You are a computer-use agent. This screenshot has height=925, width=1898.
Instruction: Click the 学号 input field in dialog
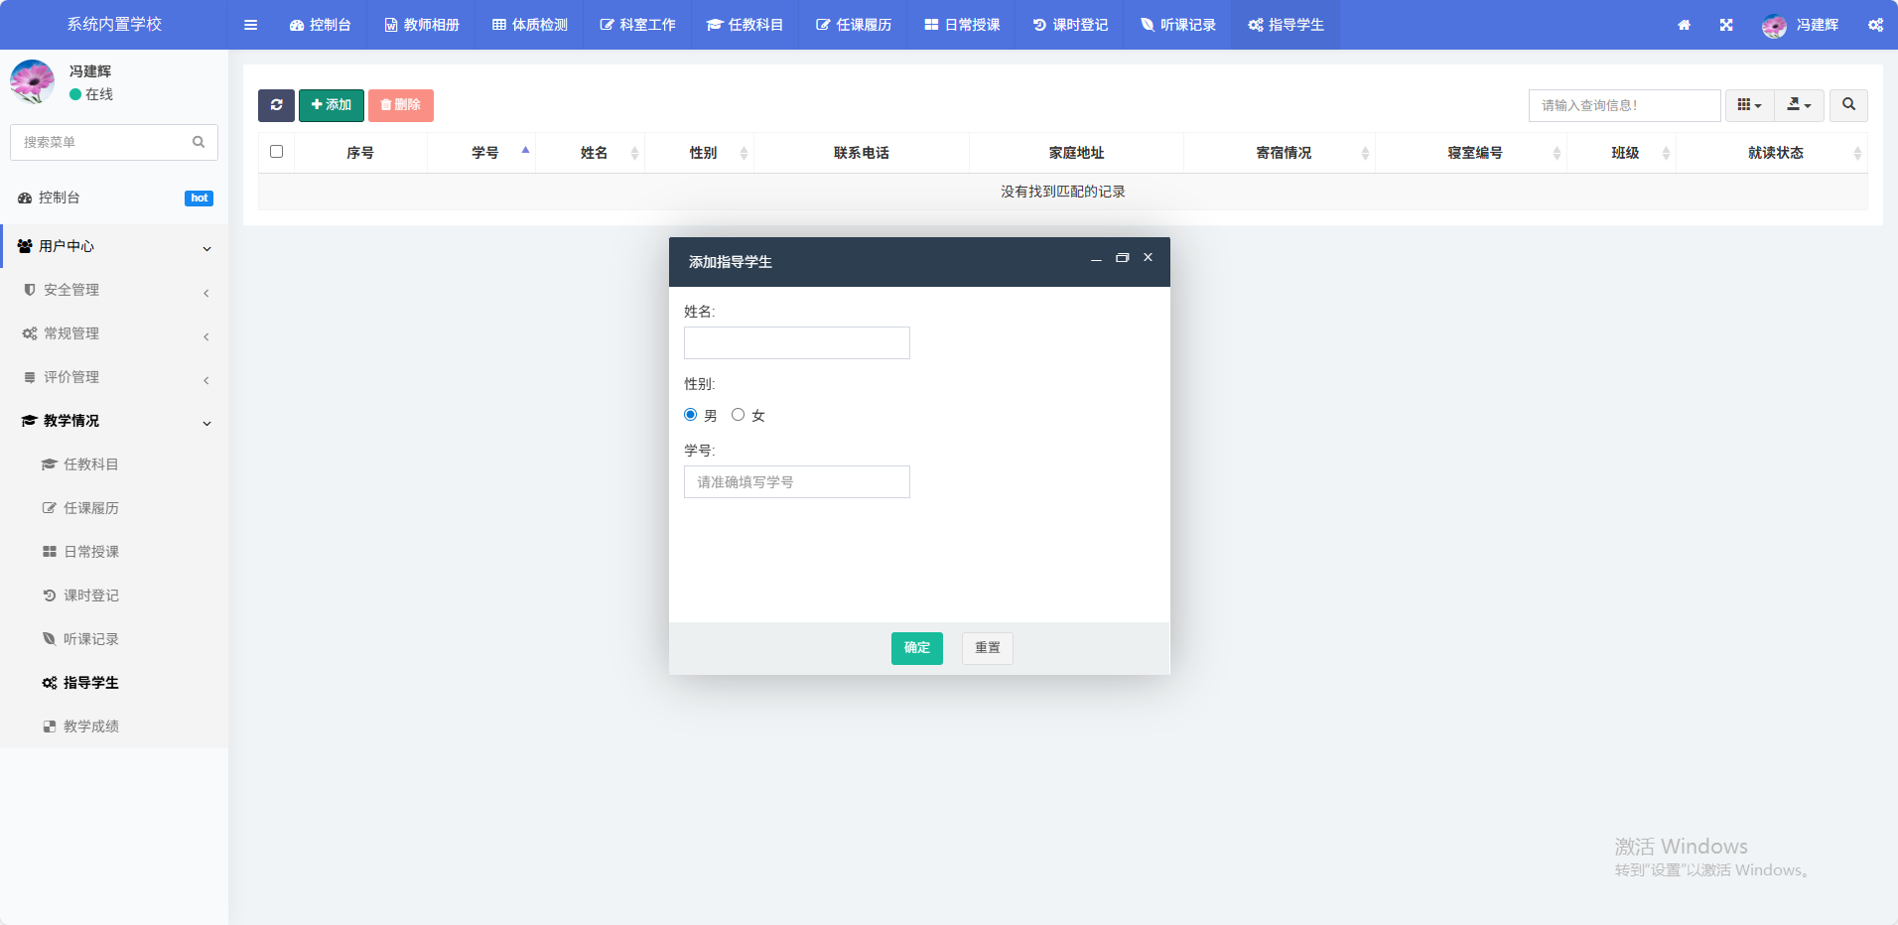796,482
